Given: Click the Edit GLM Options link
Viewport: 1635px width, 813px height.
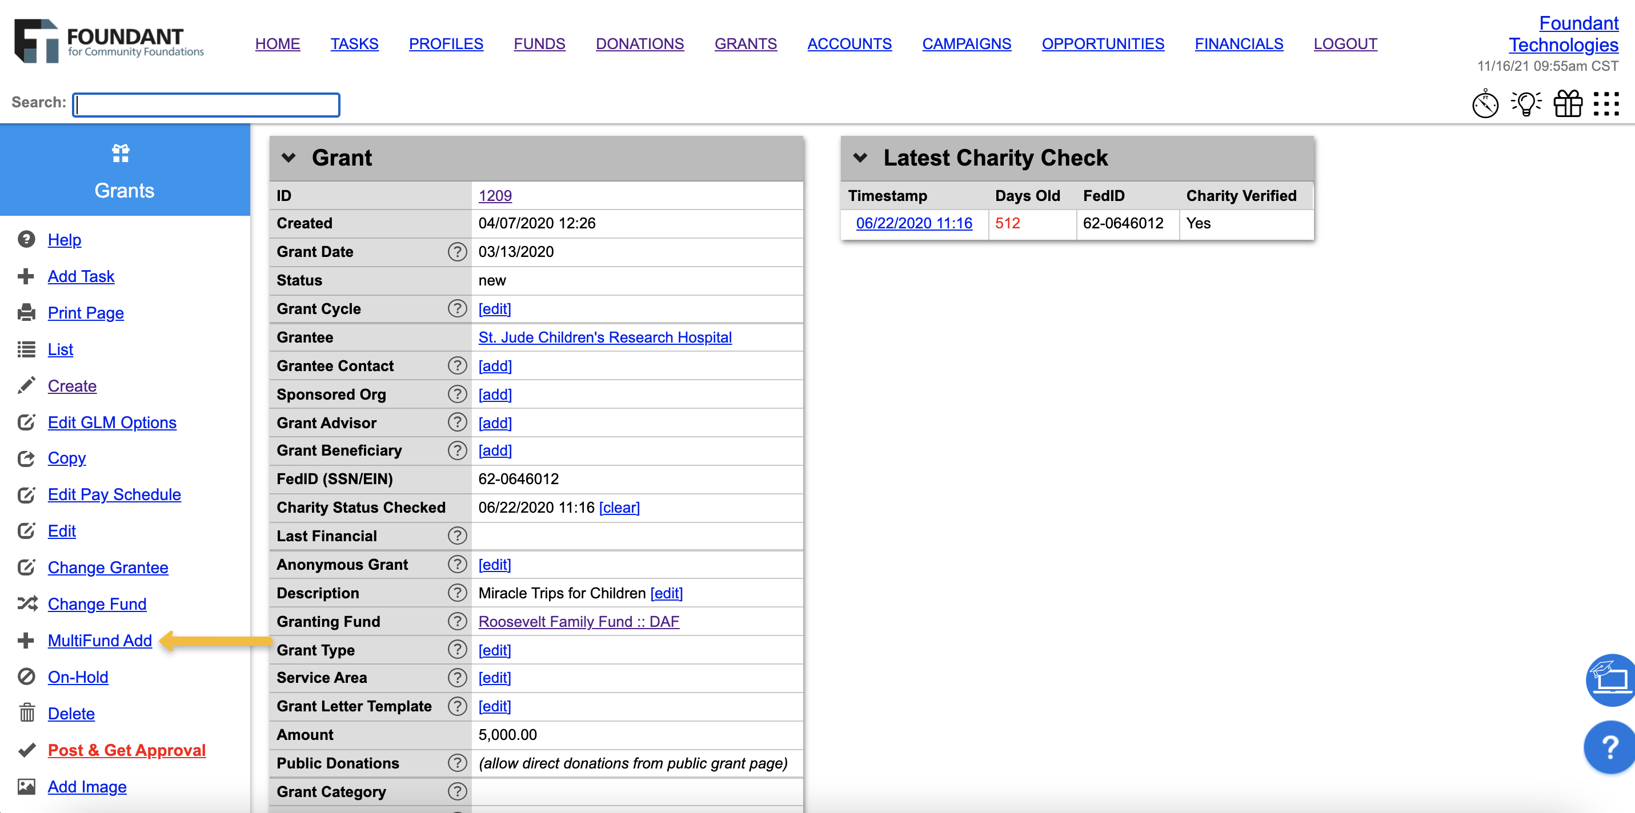Looking at the screenshot, I should click(x=112, y=422).
